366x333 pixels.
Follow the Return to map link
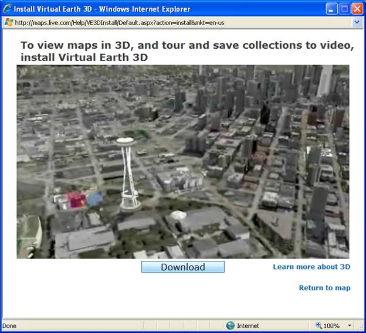point(325,288)
